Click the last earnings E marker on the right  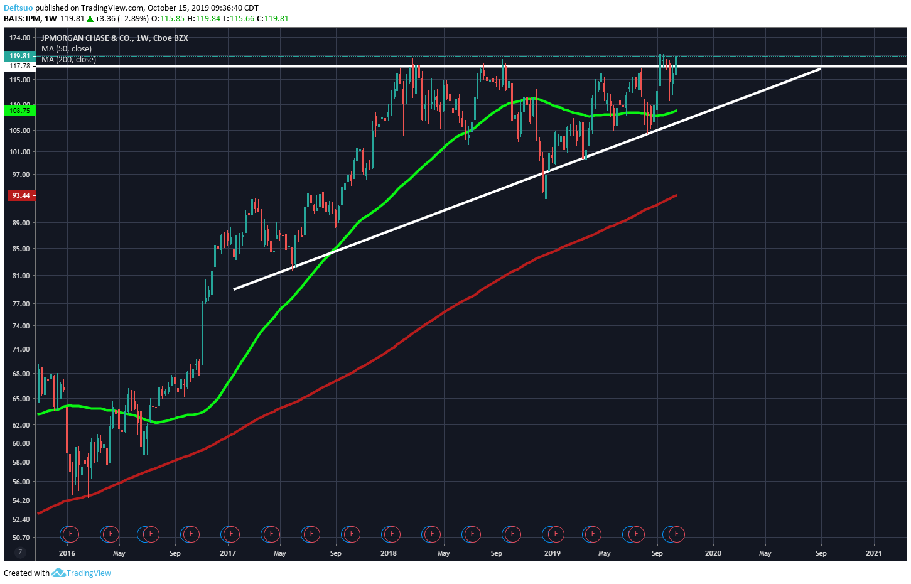677,534
